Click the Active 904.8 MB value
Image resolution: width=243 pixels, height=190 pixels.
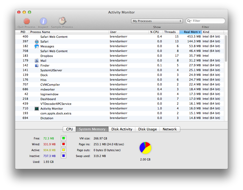point(49,150)
